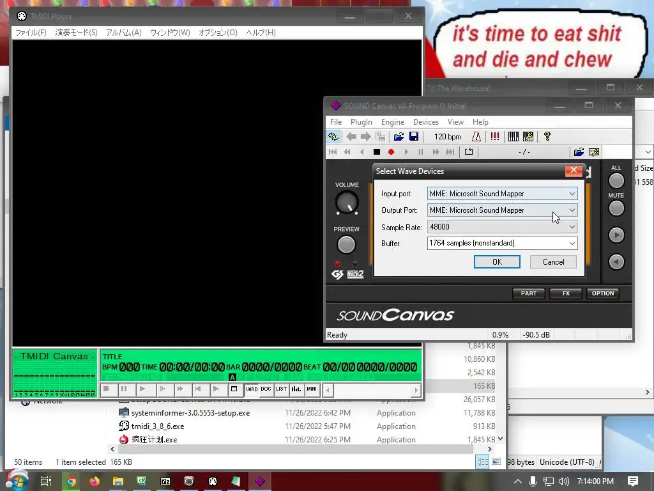654x491 pixels.
Task: Open the Sample Rate dropdown showing 48000
Action: 502,227
